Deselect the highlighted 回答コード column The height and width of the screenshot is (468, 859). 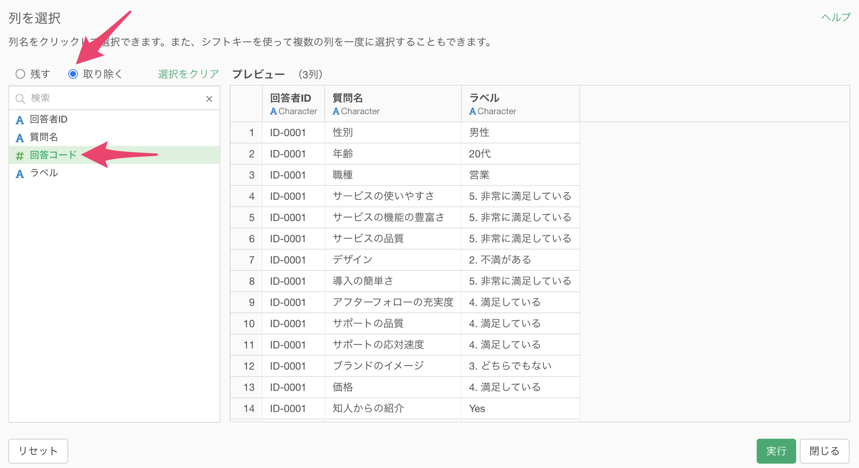pos(53,155)
